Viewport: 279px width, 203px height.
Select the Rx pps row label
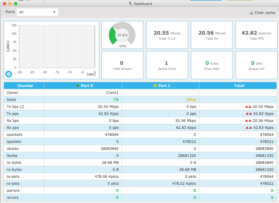(13, 128)
